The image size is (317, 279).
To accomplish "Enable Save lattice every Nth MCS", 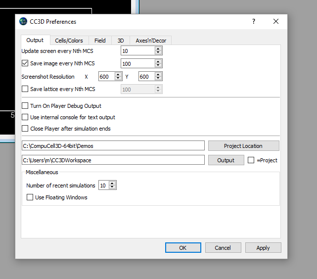I will 25,89.
